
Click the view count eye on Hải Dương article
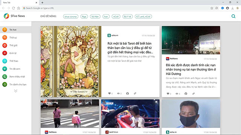click(177, 93)
